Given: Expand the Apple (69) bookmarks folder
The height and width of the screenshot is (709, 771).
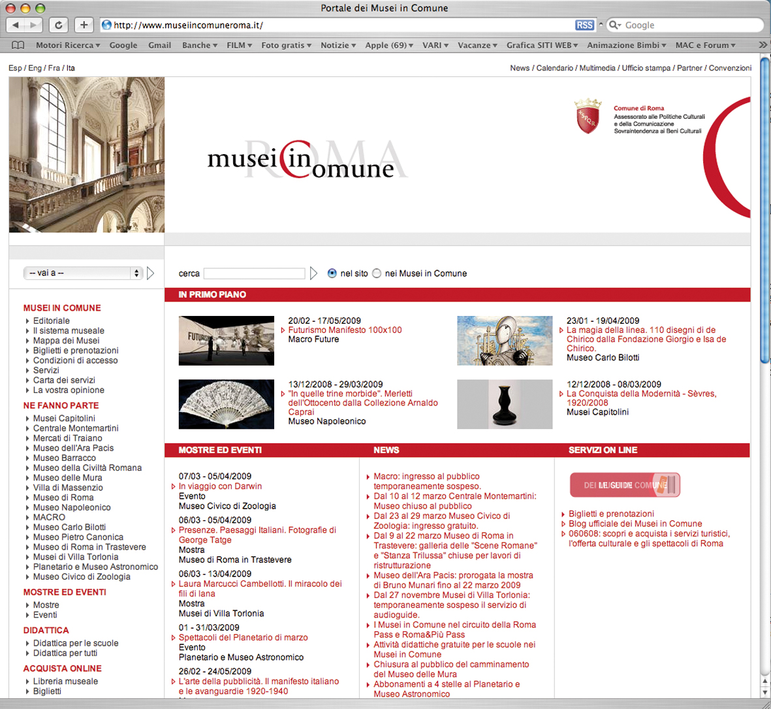Looking at the screenshot, I should 389,45.
